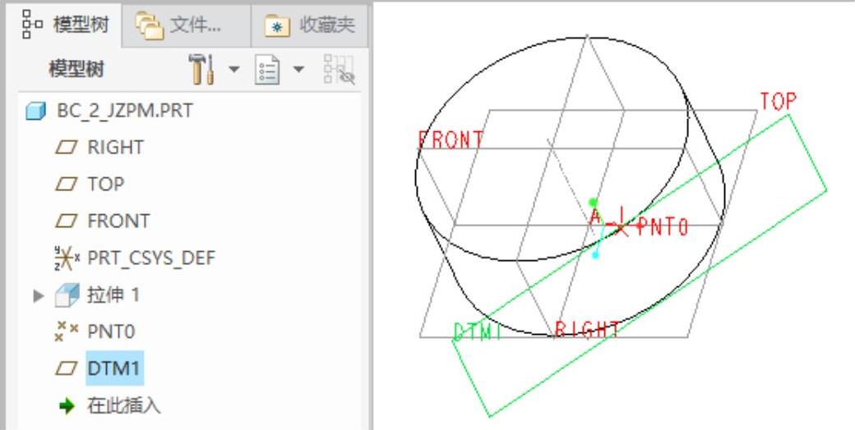Click the plane icon next to TOP
The height and width of the screenshot is (430, 855).
click(x=67, y=185)
